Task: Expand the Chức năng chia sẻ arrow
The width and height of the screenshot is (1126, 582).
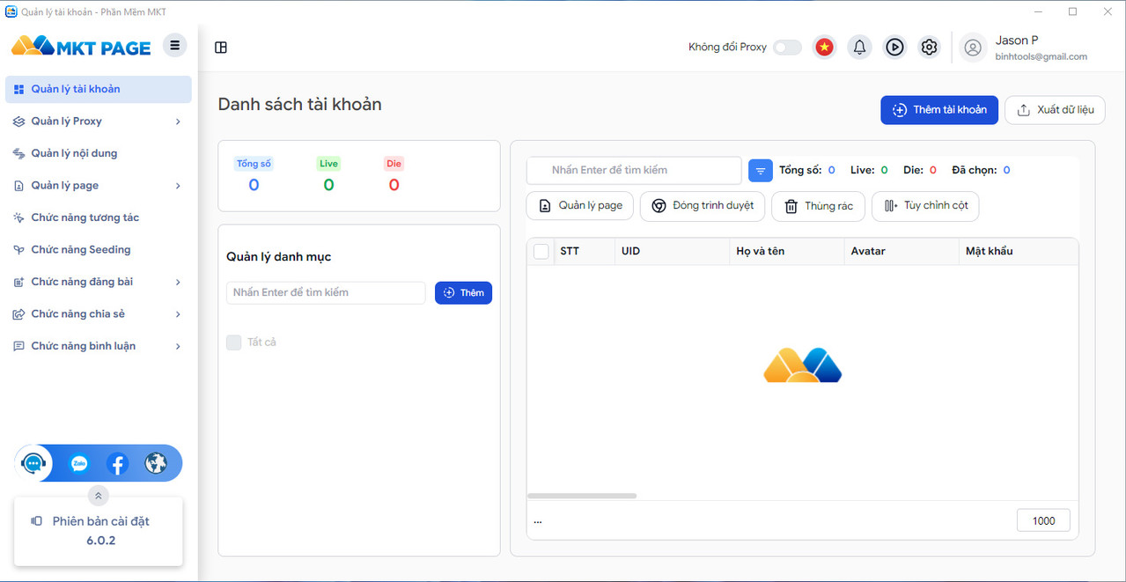Action: [178, 314]
